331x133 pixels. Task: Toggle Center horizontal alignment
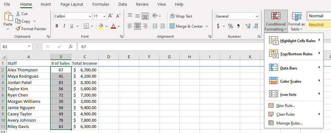(138, 26)
